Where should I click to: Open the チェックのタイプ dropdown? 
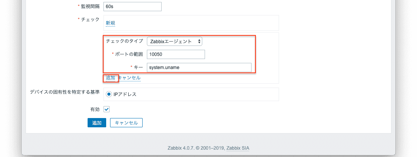tap(174, 41)
